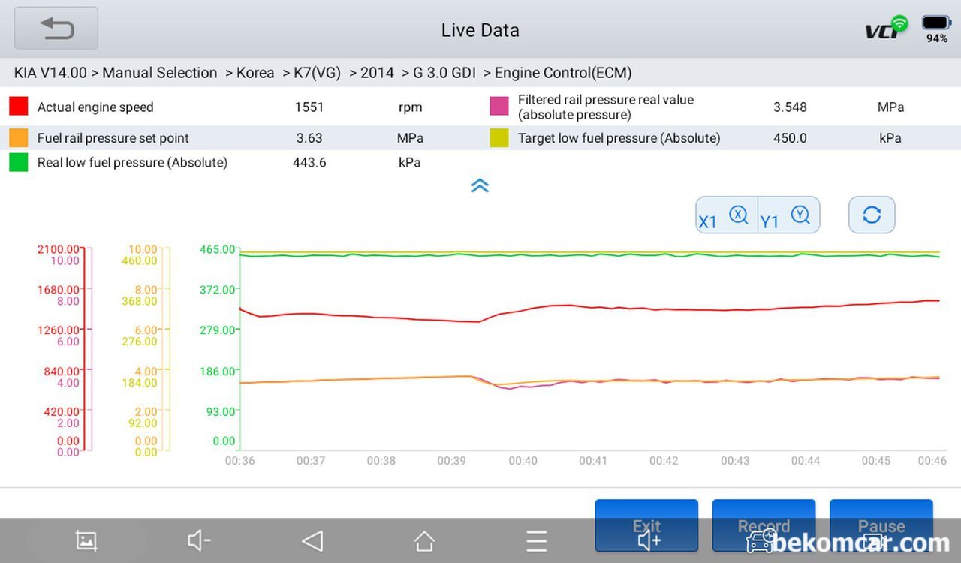Zoom the X1 horizontal axis
The height and width of the screenshot is (563, 961).
726,216
